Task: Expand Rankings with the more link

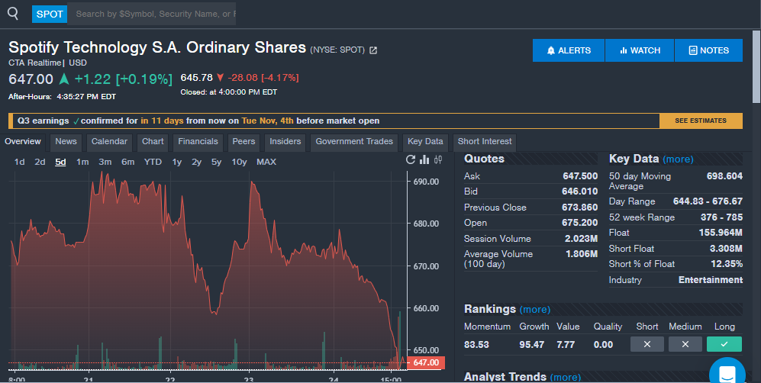Action: 534,309
